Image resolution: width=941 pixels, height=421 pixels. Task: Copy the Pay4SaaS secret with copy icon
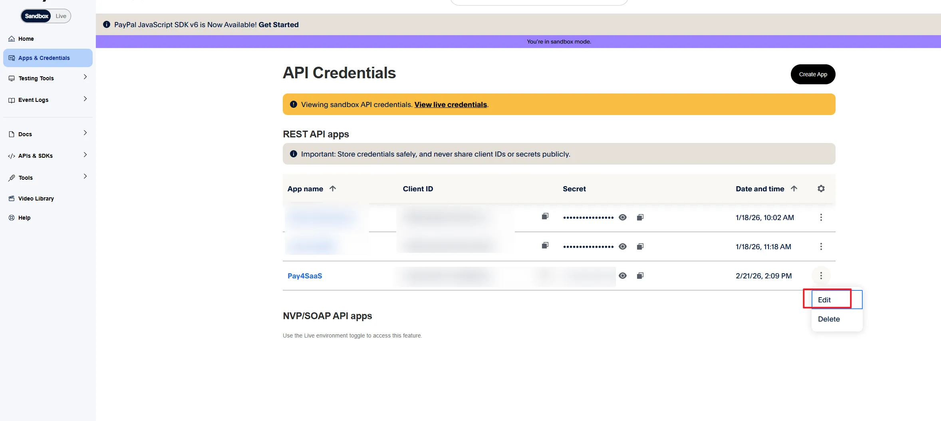tap(640, 276)
